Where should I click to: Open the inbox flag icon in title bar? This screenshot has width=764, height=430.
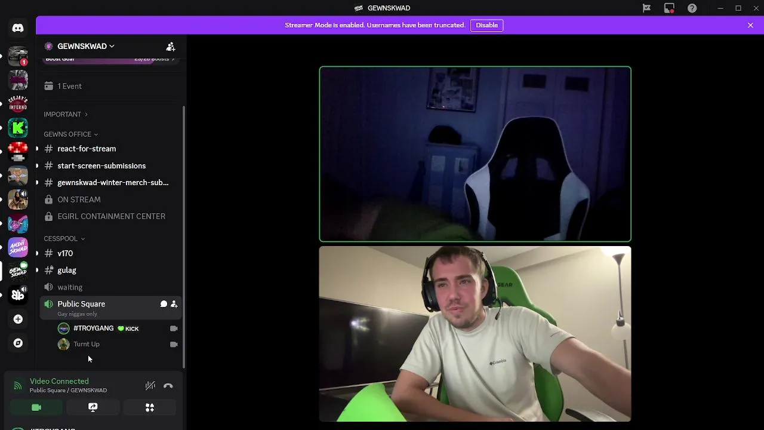click(646, 8)
